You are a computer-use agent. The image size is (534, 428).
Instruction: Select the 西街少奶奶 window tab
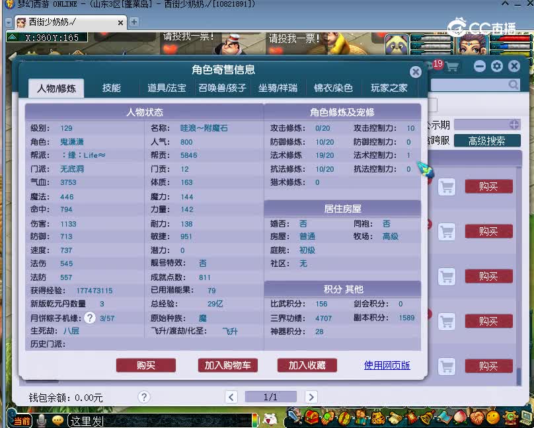click(x=71, y=22)
